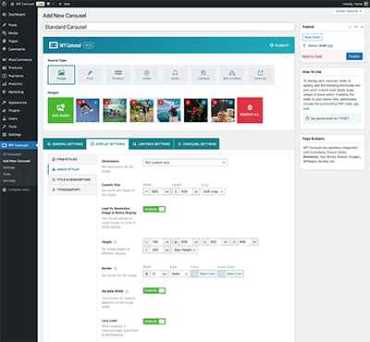
Task: Open Item Styles sub-tab
Action: tap(72, 159)
